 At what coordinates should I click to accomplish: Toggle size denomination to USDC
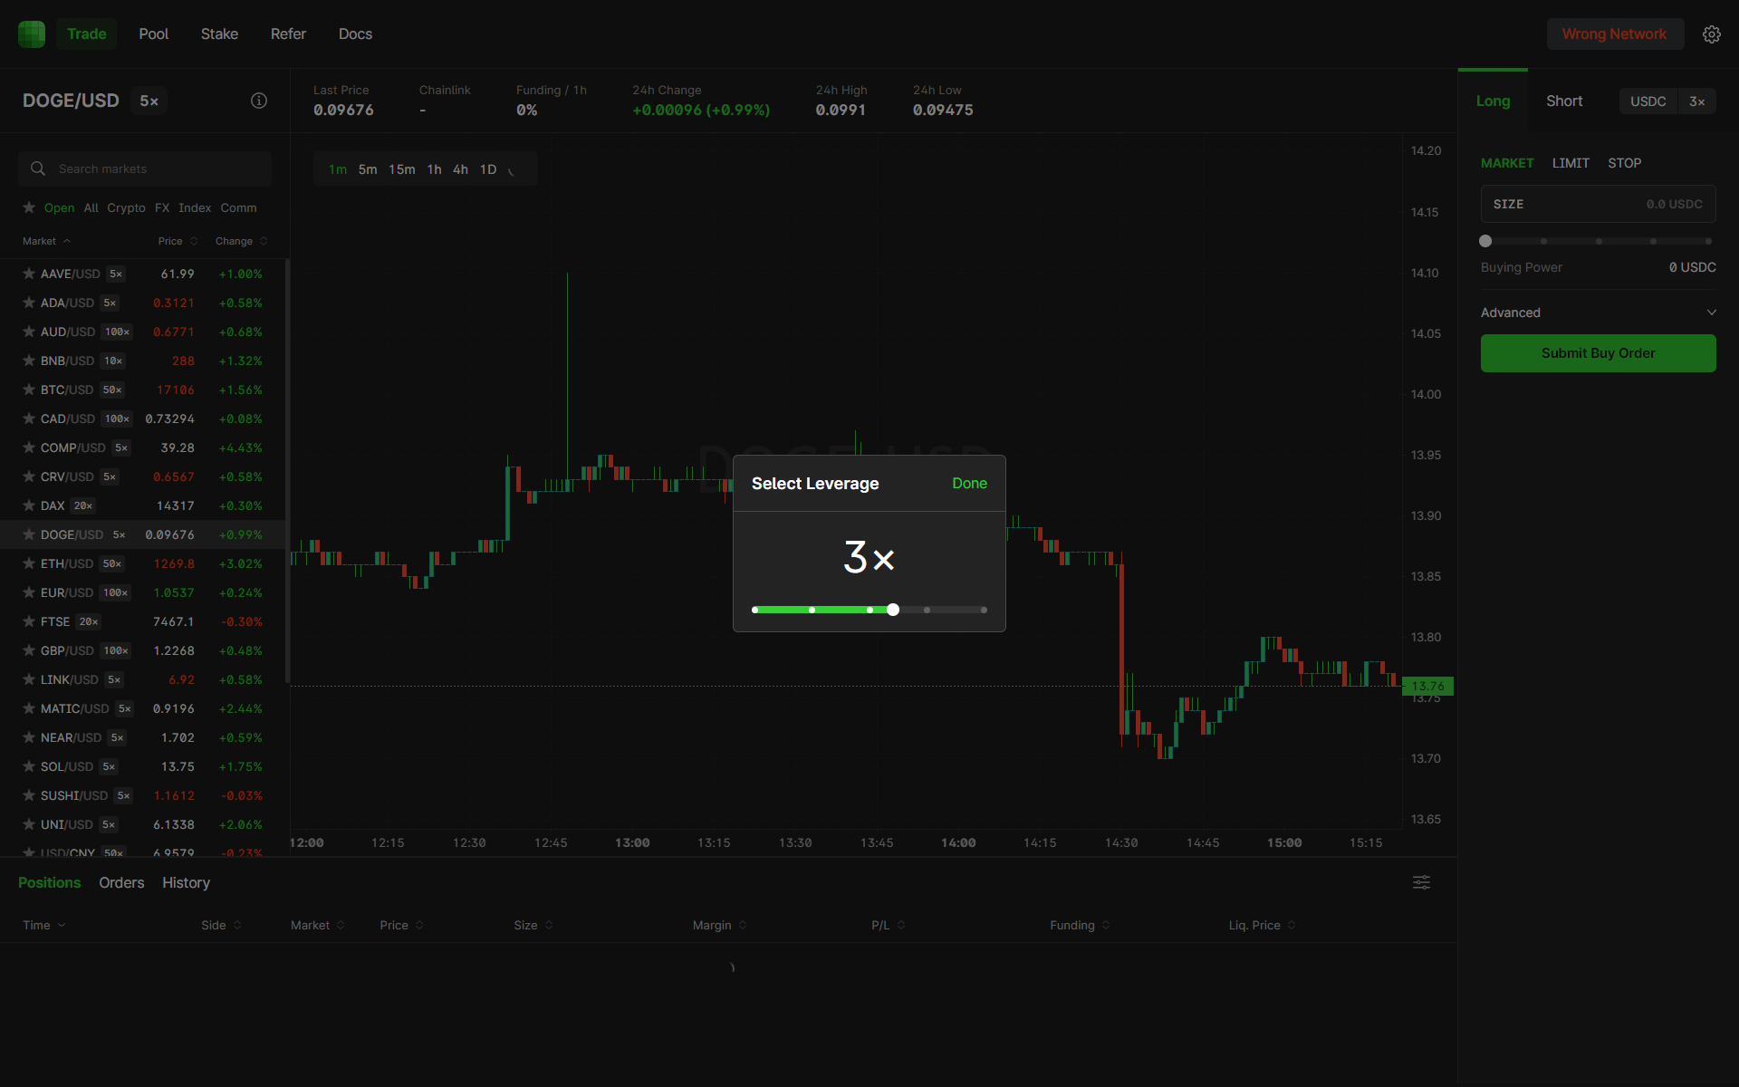(x=1648, y=101)
